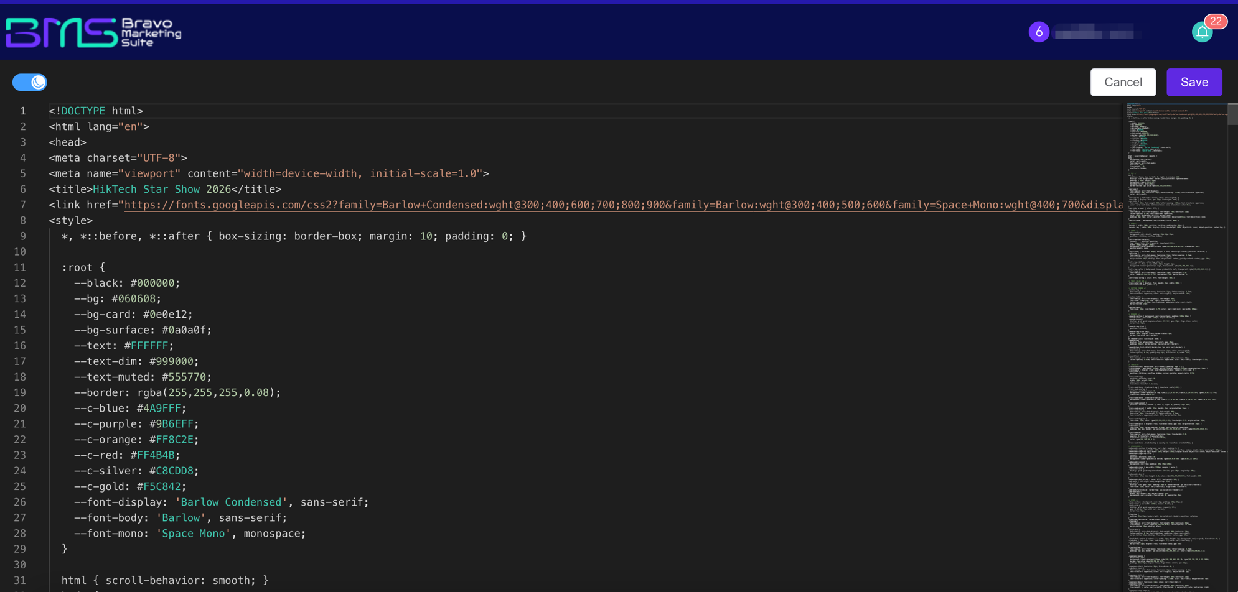Toggle the dark mode moon switch
This screenshot has width=1238, height=592.
[30, 82]
